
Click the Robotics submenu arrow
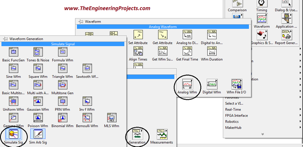(x=301, y=121)
